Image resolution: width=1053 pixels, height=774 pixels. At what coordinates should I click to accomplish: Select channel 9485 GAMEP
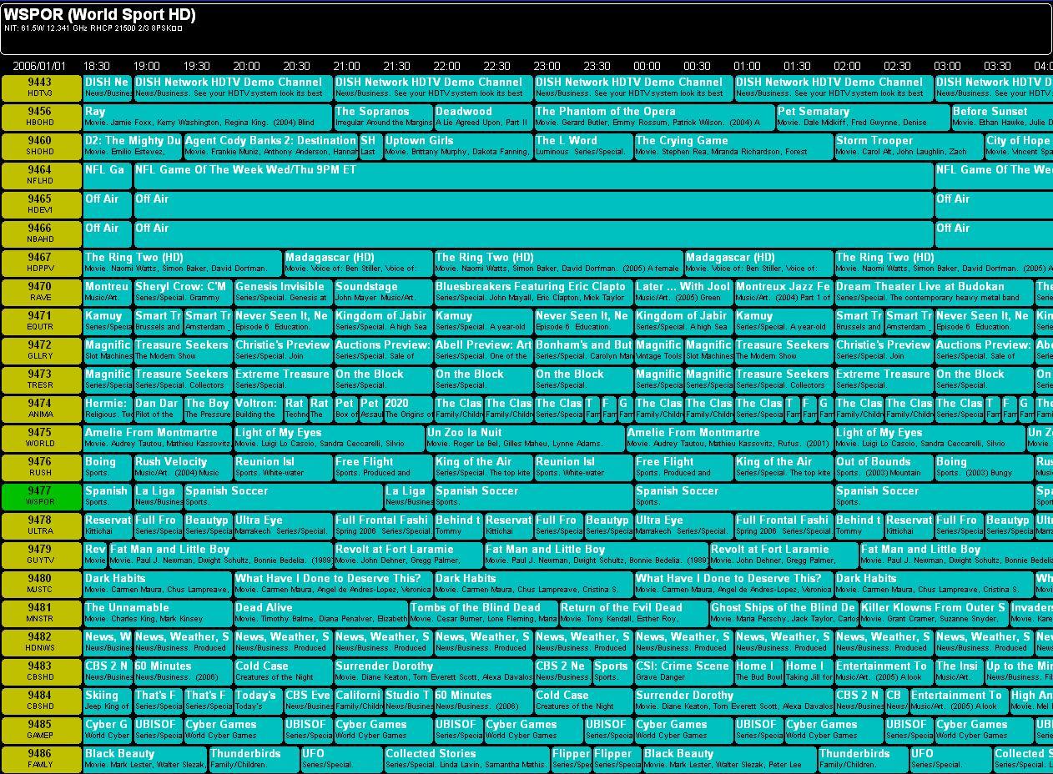click(x=41, y=731)
